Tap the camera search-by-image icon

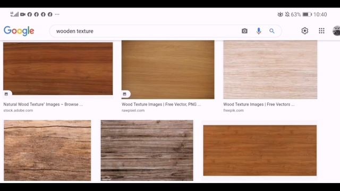[x=244, y=31]
